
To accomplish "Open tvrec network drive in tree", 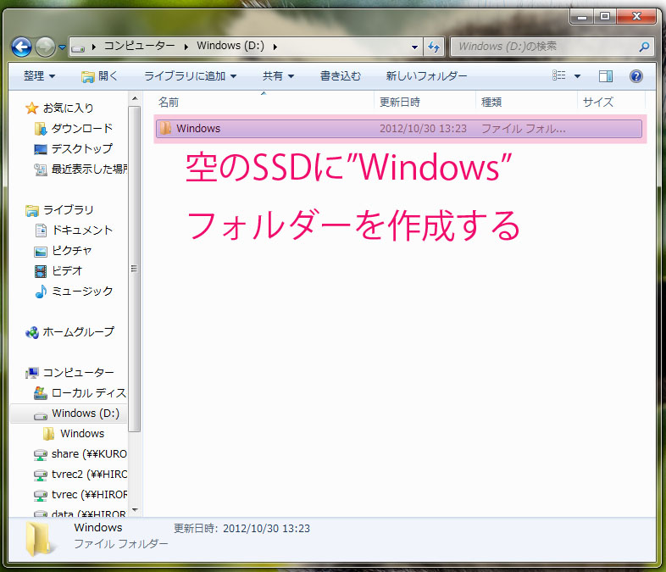I will (x=89, y=495).
